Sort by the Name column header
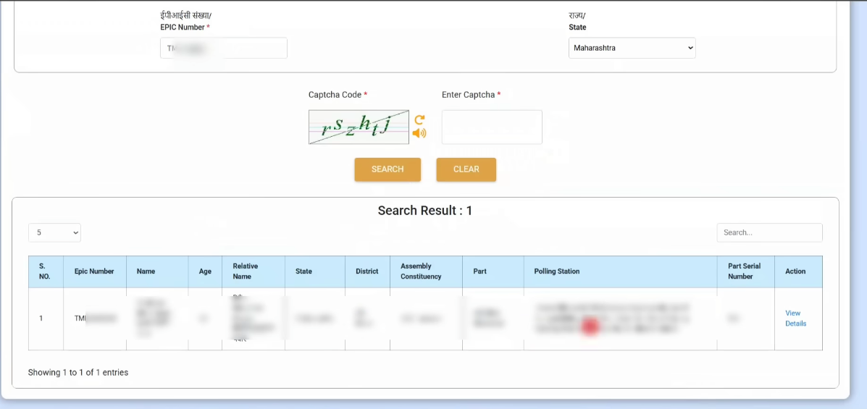This screenshot has height=409, width=867. click(146, 271)
